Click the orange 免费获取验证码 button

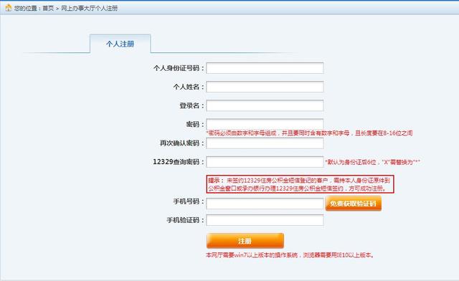pos(354,204)
